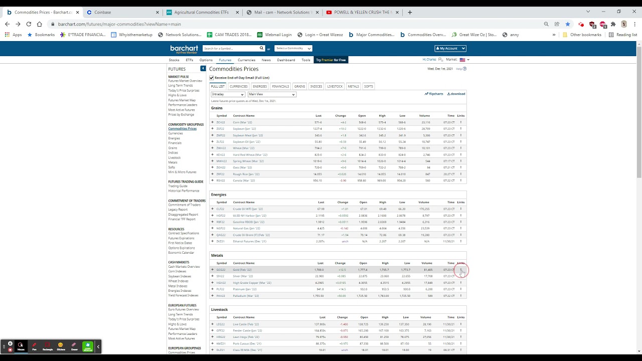Open the Market country flag dropdown
This screenshot has width=642, height=361.
click(x=464, y=60)
